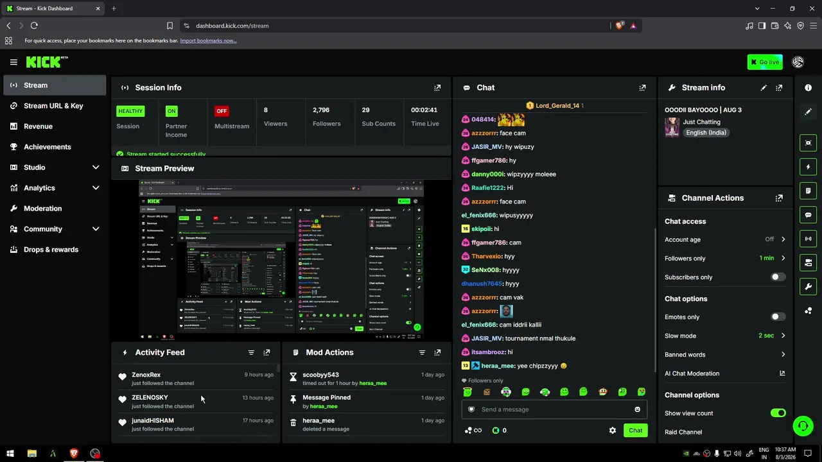The width and height of the screenshot is (822, 462).
Task: Open Achievements page
Action: (55, 147)
